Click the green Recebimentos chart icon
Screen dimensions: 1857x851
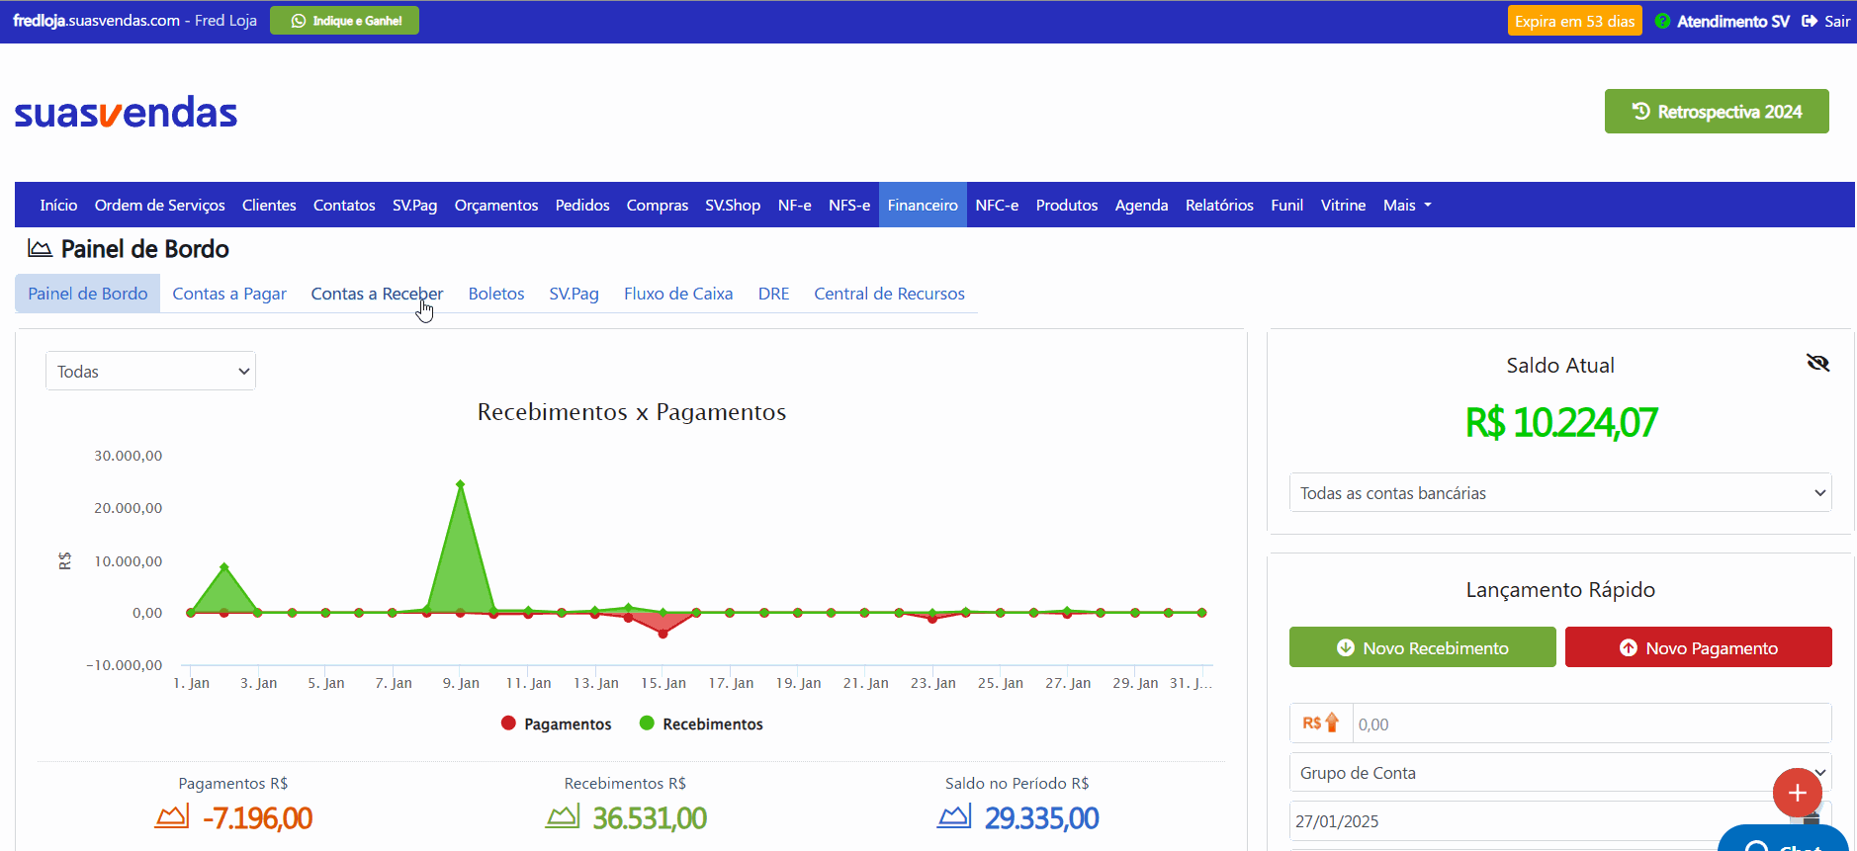pyautogui.click(x=563, y=816)
